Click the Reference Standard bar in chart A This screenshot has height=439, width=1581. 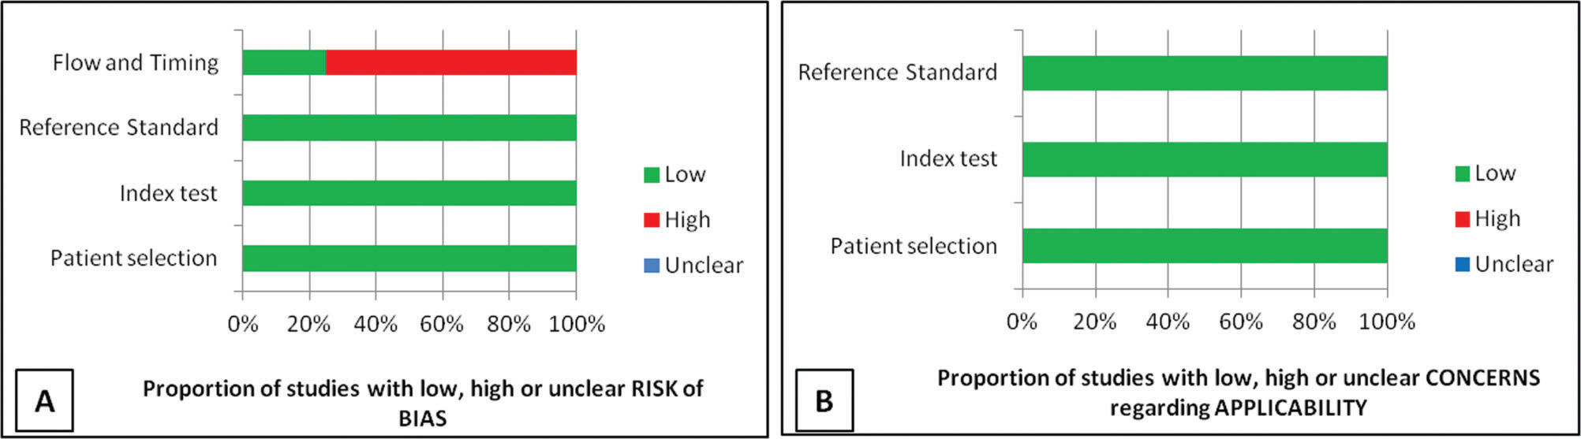409,128
